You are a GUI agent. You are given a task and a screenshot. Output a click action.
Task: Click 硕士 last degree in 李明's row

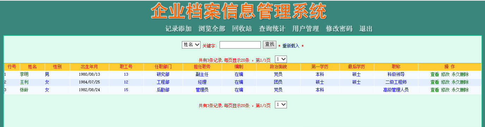click(x=356, y=74)
